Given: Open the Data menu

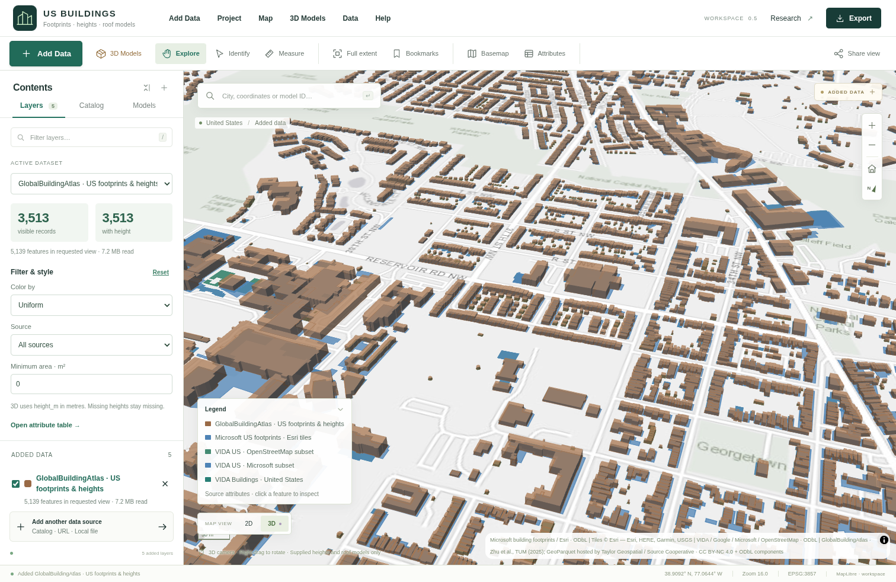Looking at the screenshot, I should pos(350,18).
